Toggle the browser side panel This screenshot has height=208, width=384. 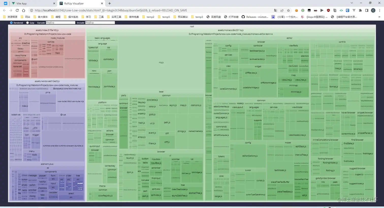[x=367, y=10]
